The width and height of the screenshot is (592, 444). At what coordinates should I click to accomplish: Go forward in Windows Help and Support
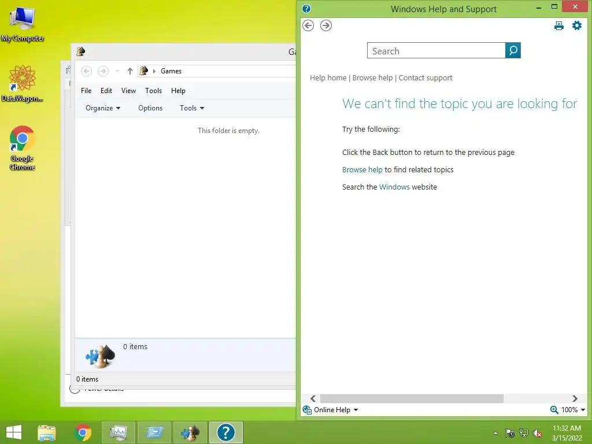coord(326,25)
